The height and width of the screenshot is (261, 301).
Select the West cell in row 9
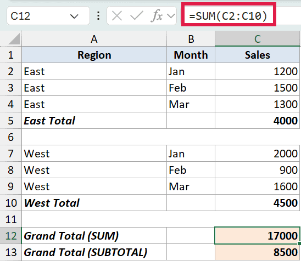pos(94,186)
